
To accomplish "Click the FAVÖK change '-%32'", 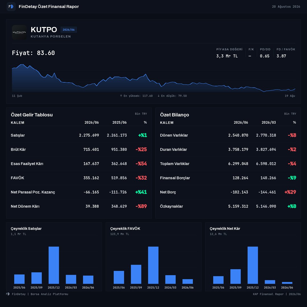I will [141, 178].
